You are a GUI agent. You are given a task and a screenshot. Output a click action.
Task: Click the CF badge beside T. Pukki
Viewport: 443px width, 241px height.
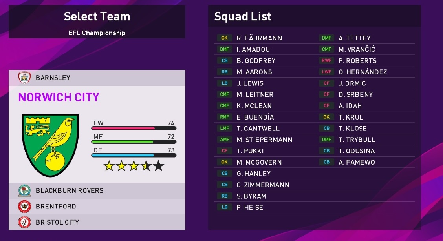[x=225, y=151]
